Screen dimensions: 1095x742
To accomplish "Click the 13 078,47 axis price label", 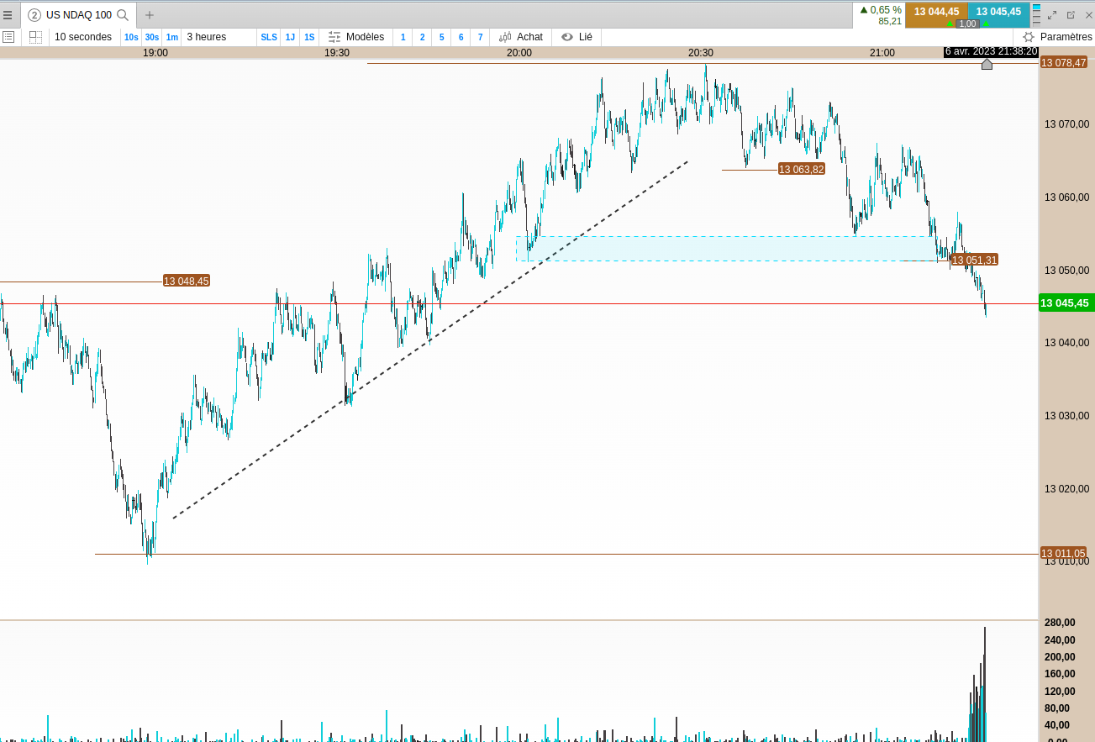I will pos(1063,63).
